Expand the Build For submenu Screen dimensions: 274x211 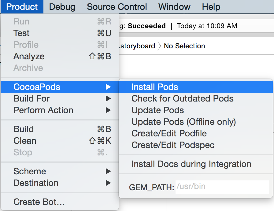pos(31,98)
